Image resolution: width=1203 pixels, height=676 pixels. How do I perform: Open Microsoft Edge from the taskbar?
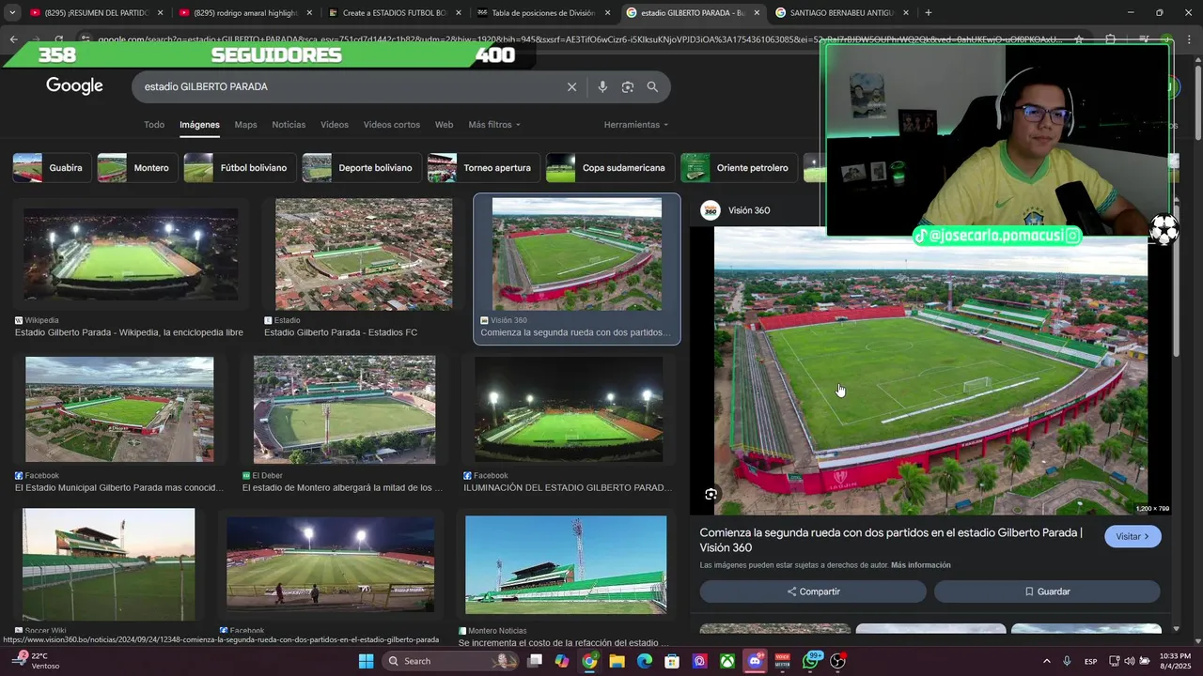[645, 661]
